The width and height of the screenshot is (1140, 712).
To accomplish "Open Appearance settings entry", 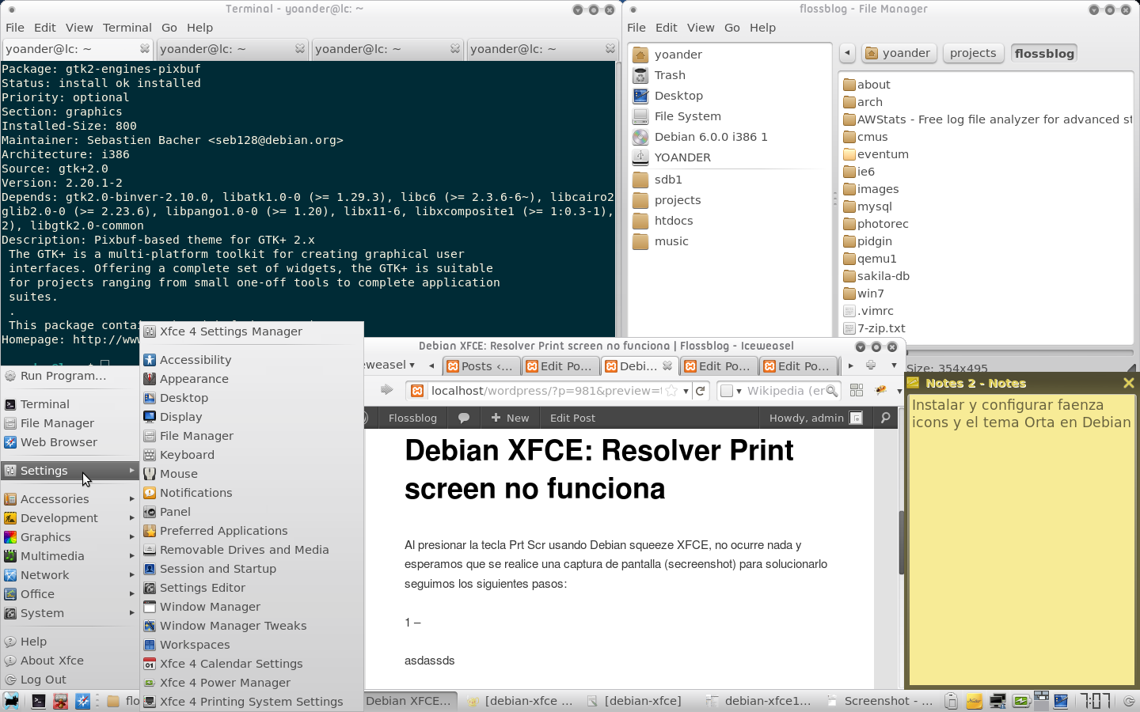I will click(x=252, y=379).
